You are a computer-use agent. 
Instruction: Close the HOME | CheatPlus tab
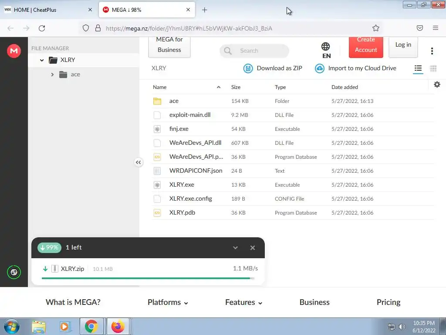90,10
